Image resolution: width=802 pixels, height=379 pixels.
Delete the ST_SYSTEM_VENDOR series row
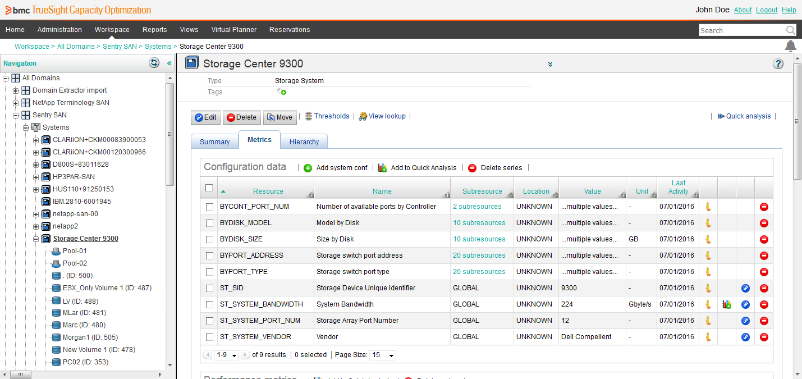(763, 337)
